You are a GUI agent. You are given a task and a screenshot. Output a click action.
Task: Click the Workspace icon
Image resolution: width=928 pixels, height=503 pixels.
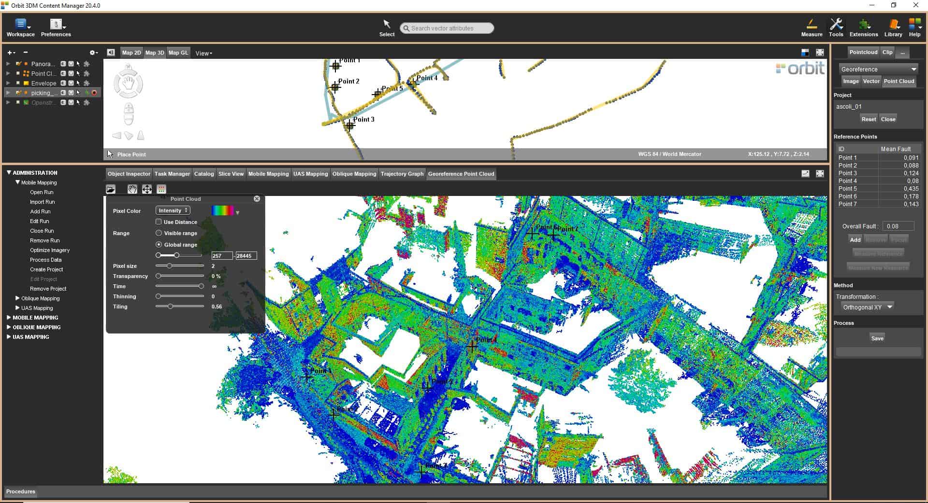[20, 27]
